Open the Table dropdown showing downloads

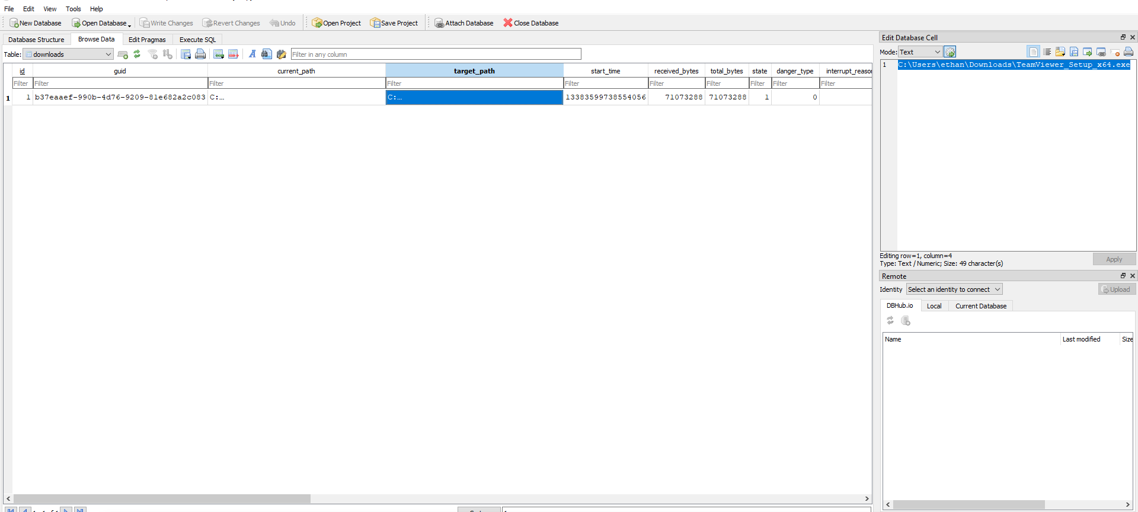point(68,54)
